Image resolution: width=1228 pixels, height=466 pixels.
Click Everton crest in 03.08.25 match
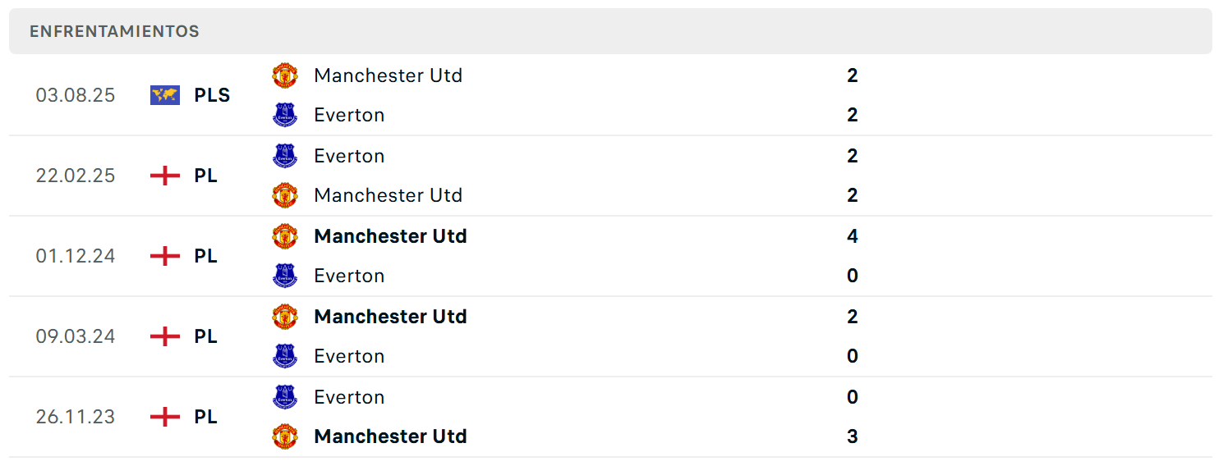pyautogui.click(x=285, y=115)
